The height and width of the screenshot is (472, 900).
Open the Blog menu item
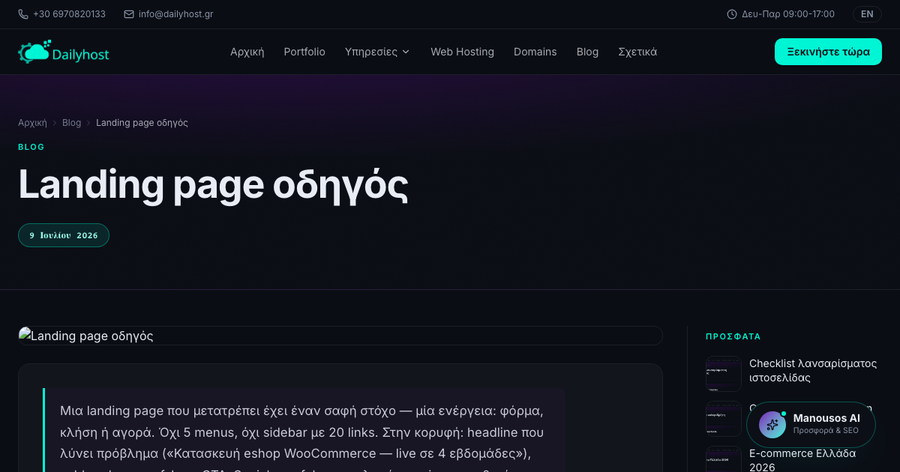(587, 52)
